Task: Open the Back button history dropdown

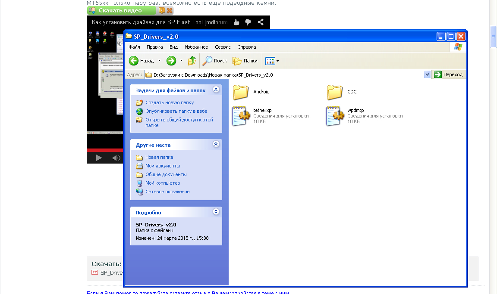Action: (x=159, y=61)
